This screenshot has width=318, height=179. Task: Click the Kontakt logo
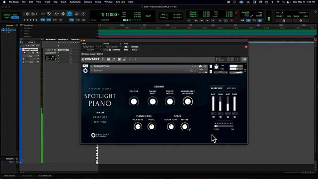pyautogui.click(x=90, y=59)
